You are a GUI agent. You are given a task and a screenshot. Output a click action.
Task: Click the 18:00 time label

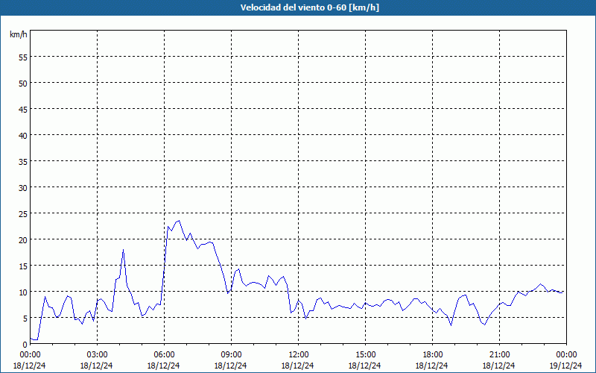pyautogui.click(x=433, y=355)
